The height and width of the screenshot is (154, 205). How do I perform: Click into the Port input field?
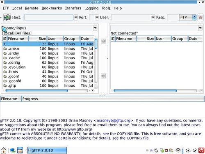click(92, 17)
